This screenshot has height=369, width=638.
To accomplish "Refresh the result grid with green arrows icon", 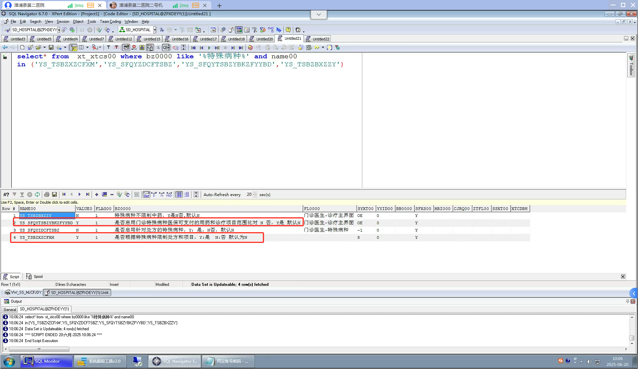I will pos(37,194).
